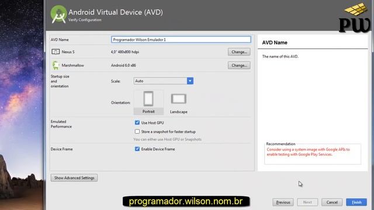Click the Emulated Performance label
Viewport: 374px width, 210px height.
(61, 124)
